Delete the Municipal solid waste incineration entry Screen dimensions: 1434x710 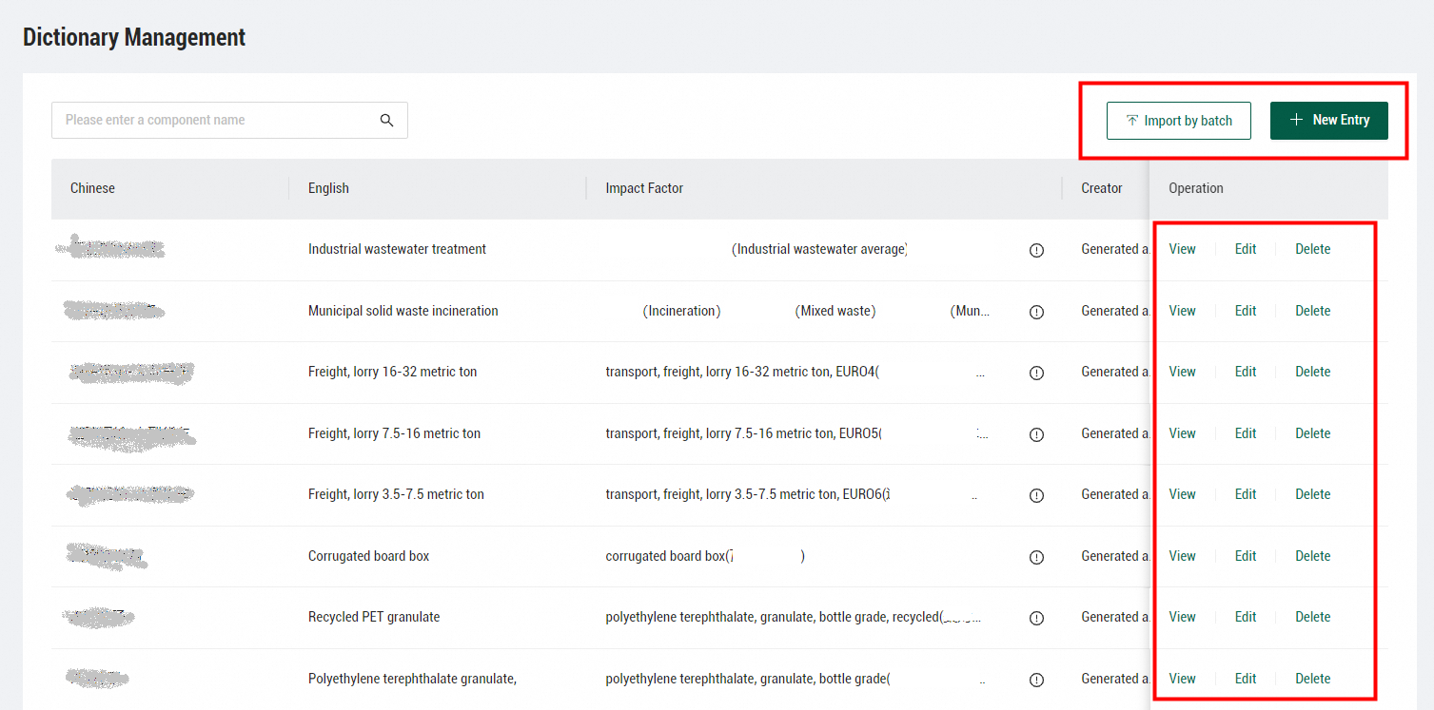tap(1312, 311)
